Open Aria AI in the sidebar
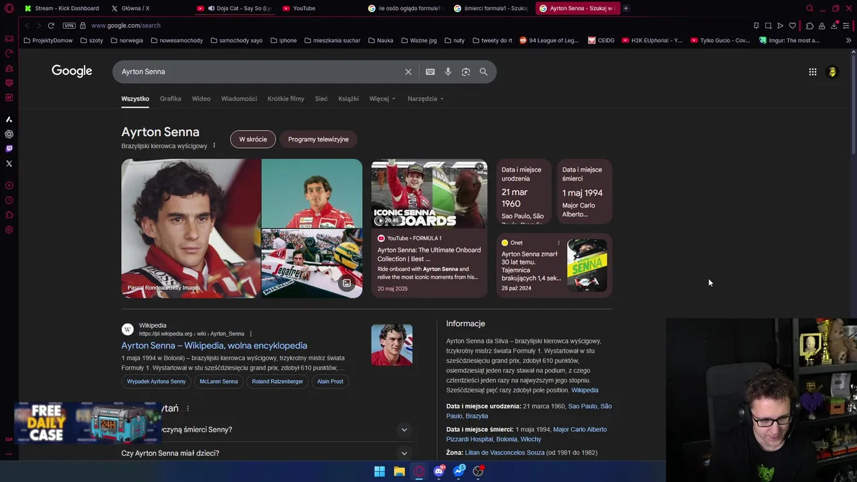Viewport: 857px width, 482px height. point(9,119)
